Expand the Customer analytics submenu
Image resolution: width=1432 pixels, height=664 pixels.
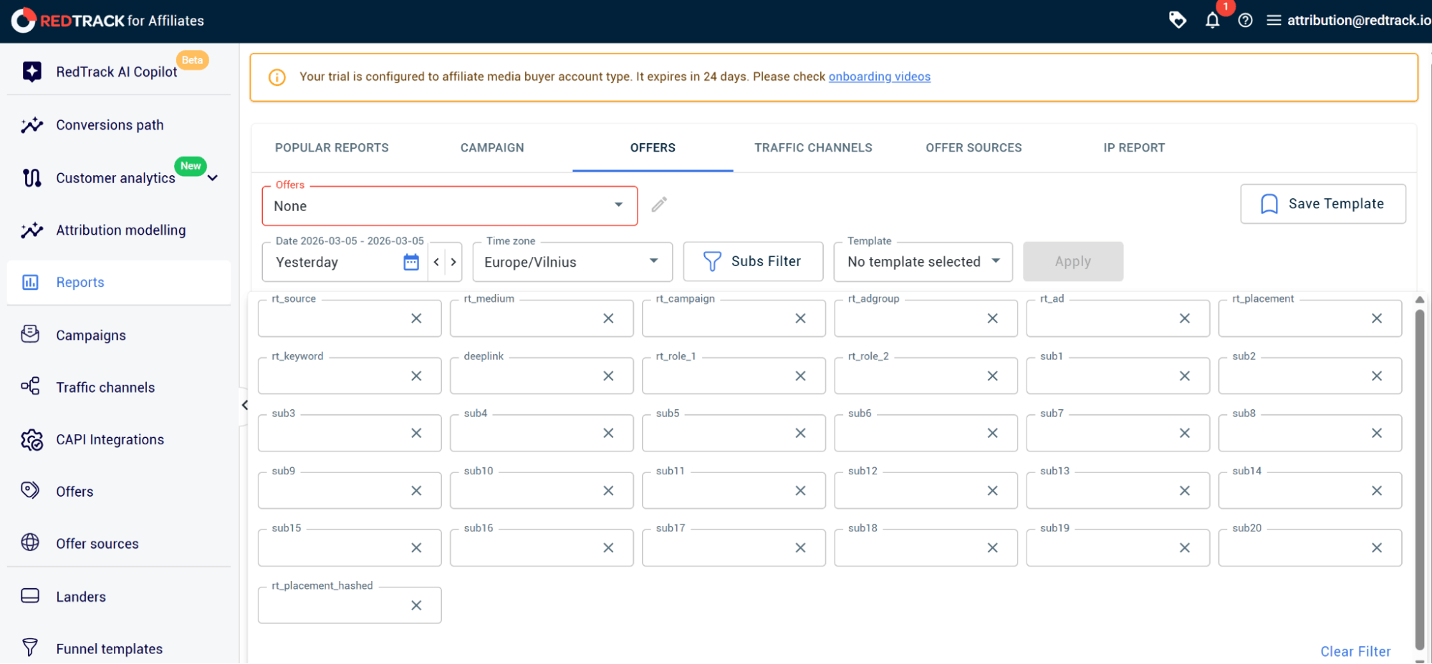pyautogui.click(x=213, y=178)
